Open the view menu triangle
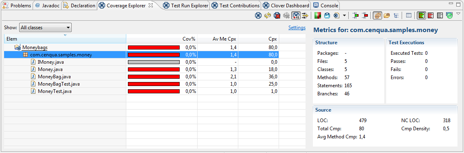The image size is (464, 153). tap(458, 13)
